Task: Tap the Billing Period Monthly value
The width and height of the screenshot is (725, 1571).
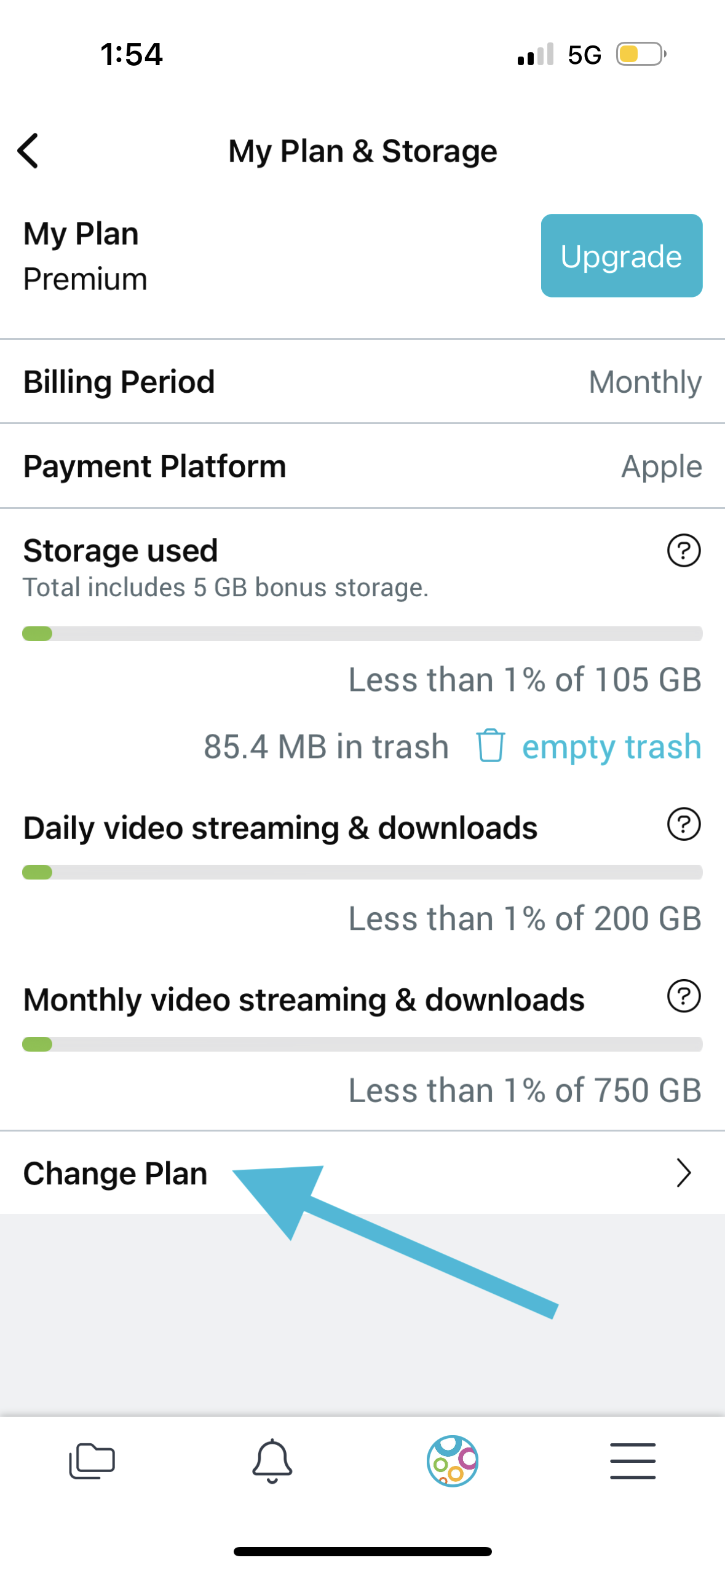Action: (x=644, y=382)
